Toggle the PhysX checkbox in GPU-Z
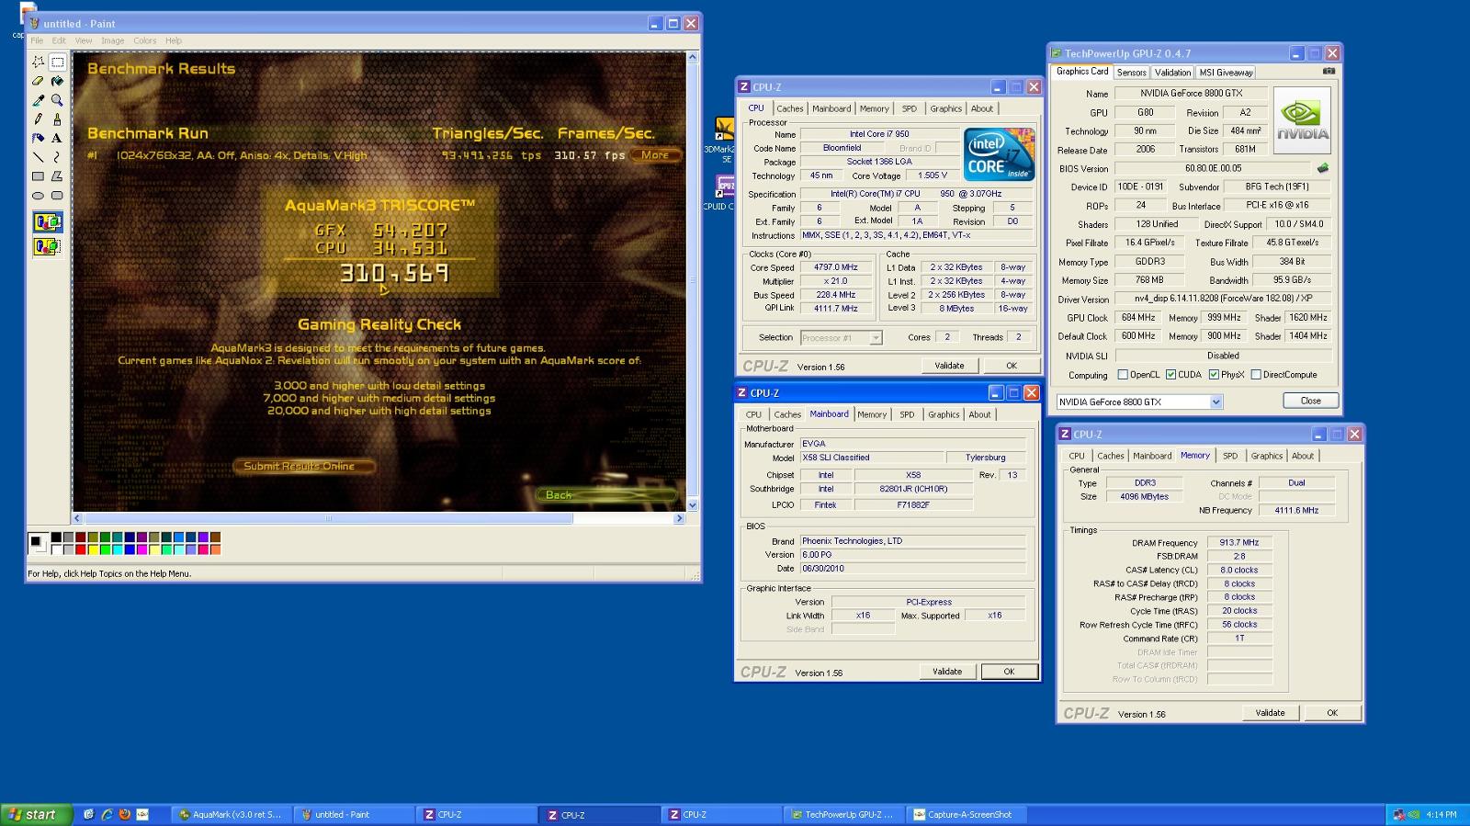The image size is (1470, 826). (x=1214, y=375)
